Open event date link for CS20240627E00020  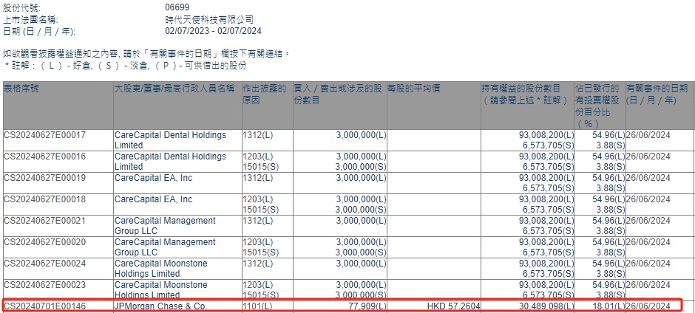(648, 241)
